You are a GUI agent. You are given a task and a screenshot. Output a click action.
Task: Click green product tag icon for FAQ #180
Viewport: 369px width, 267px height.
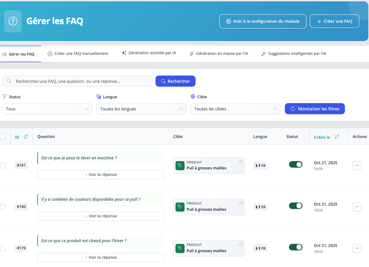pos(180,207)
